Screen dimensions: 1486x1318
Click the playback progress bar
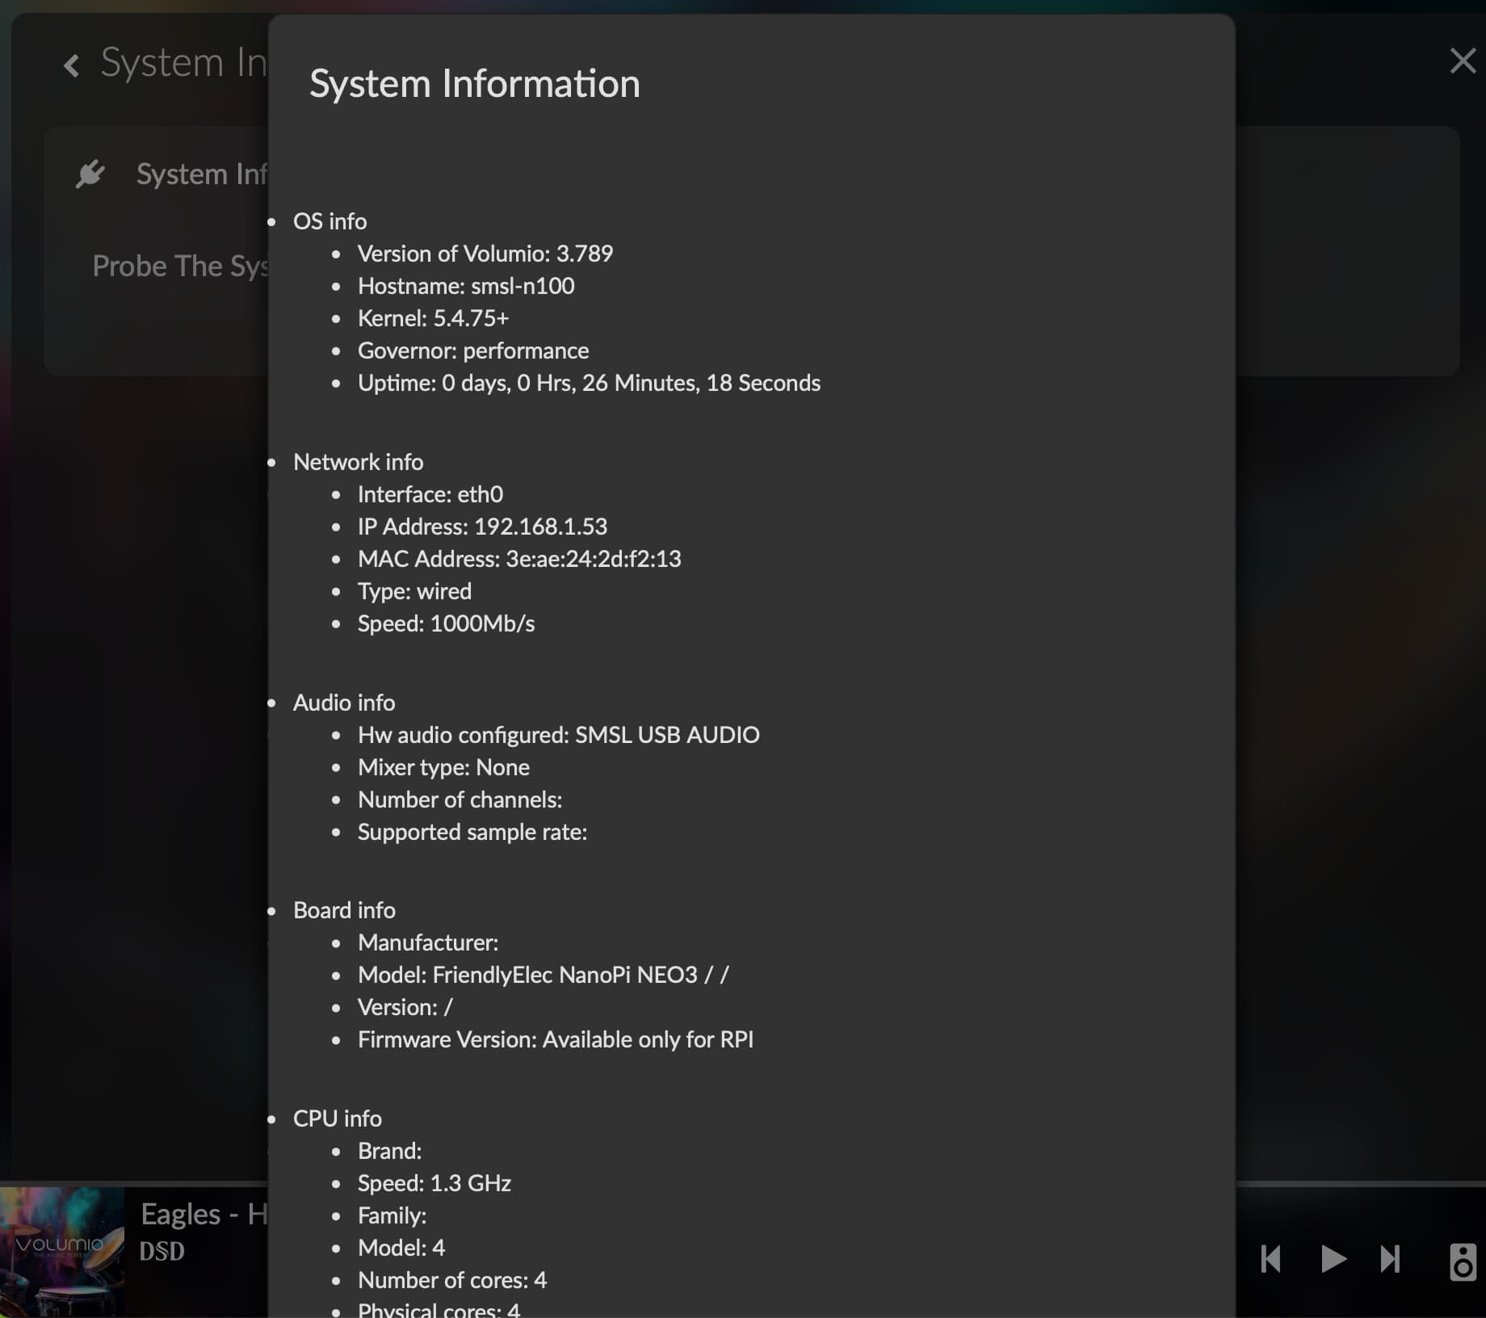pyautogui.click(x=1357, y=1184)
